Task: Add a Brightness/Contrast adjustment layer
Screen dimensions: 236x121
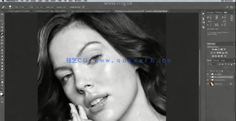Action: (x=213, y=49)
